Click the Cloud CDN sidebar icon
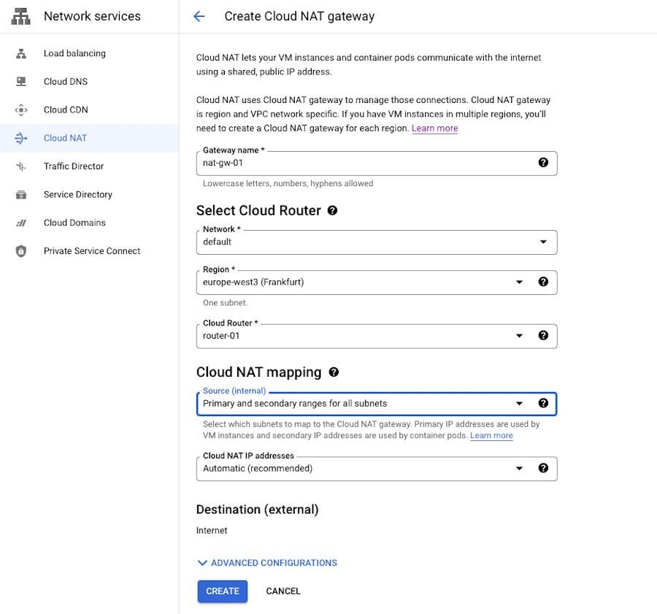 coord(21,110)
